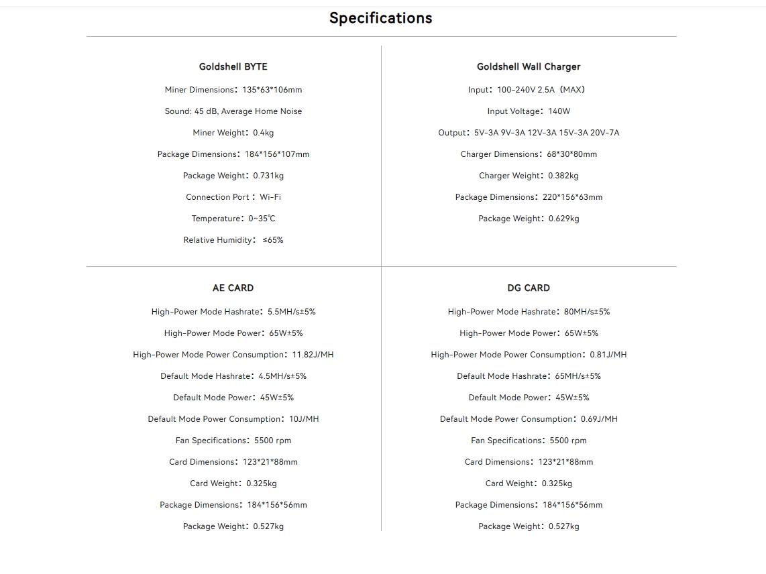Click the Goldshell BYTE section title
The width and height of the screenshot is (766, 574).
[233, 66]
